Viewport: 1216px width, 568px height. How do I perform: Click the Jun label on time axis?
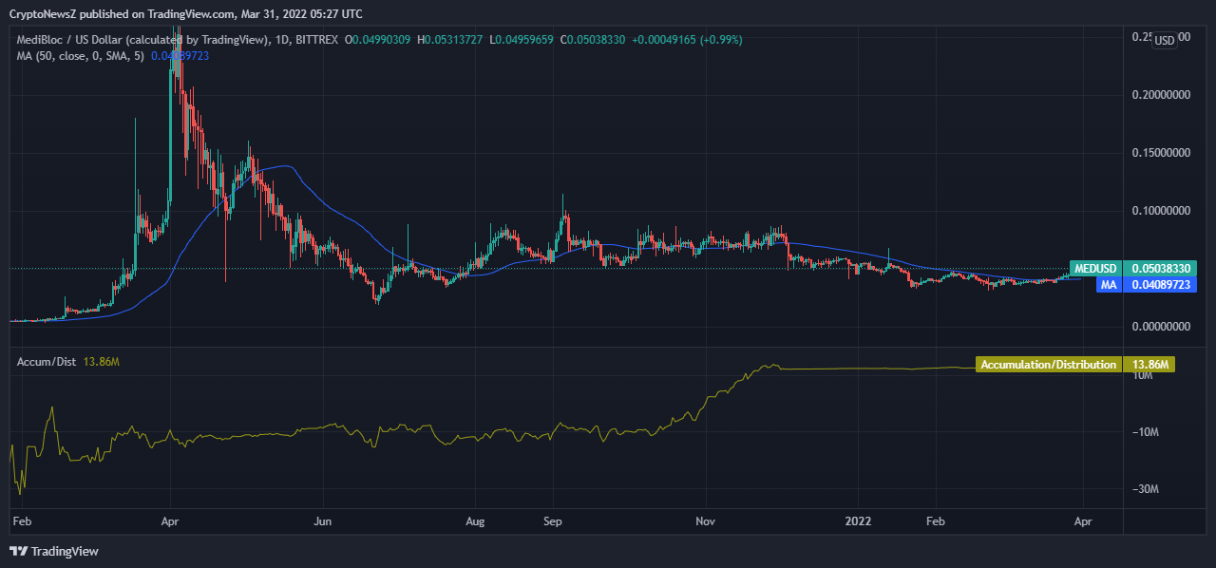coord(323,521)
